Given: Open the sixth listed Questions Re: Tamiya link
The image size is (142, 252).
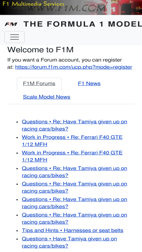Looking at the screenshot, I should click(x=74, y=203).
